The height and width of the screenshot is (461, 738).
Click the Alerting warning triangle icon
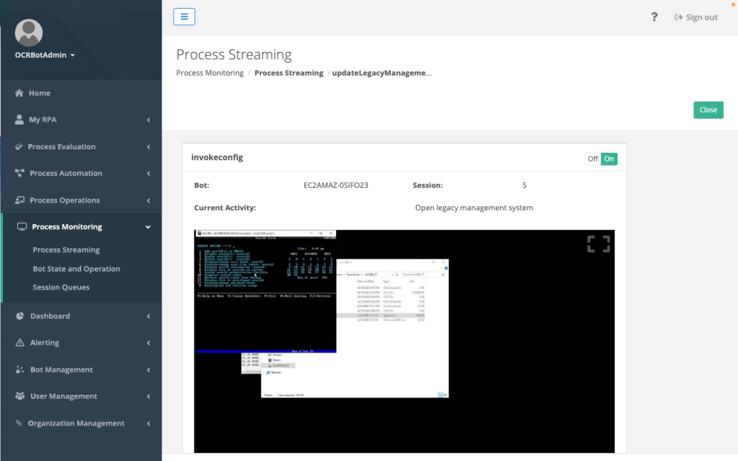pos(19,342)
